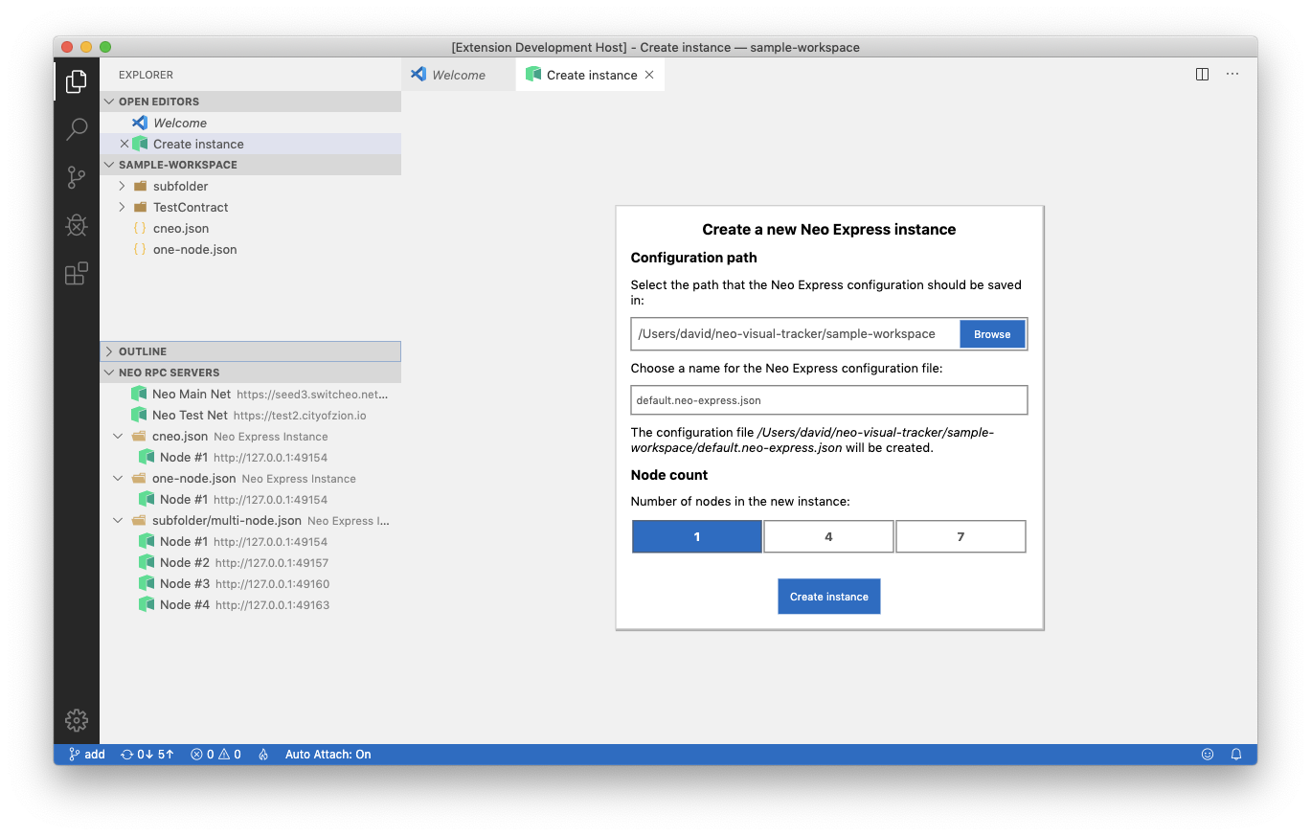Screen dimensions: 1311x836
Task: Open the editor More Actions ellipsis
Action: click(1232, 75)
